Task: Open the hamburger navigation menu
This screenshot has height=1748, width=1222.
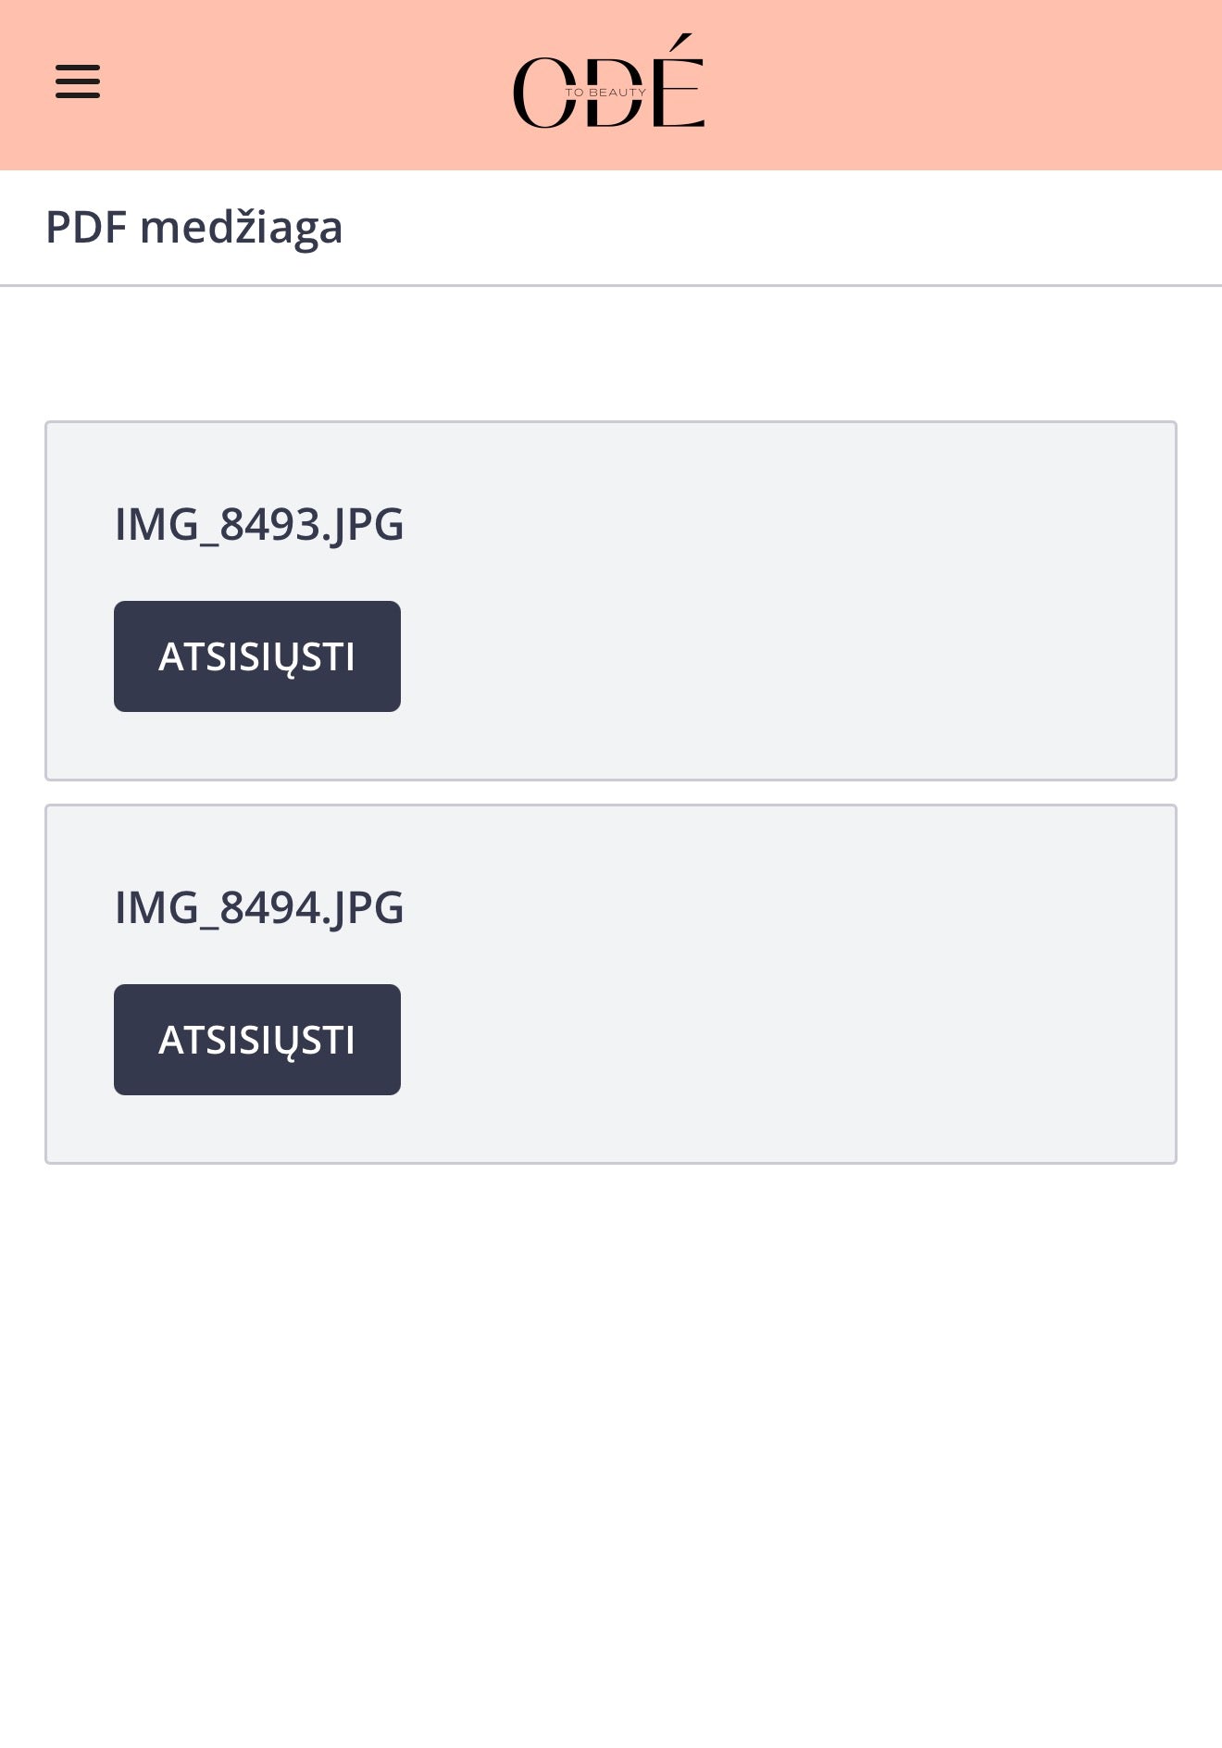Action: click(x=78, y=81)
